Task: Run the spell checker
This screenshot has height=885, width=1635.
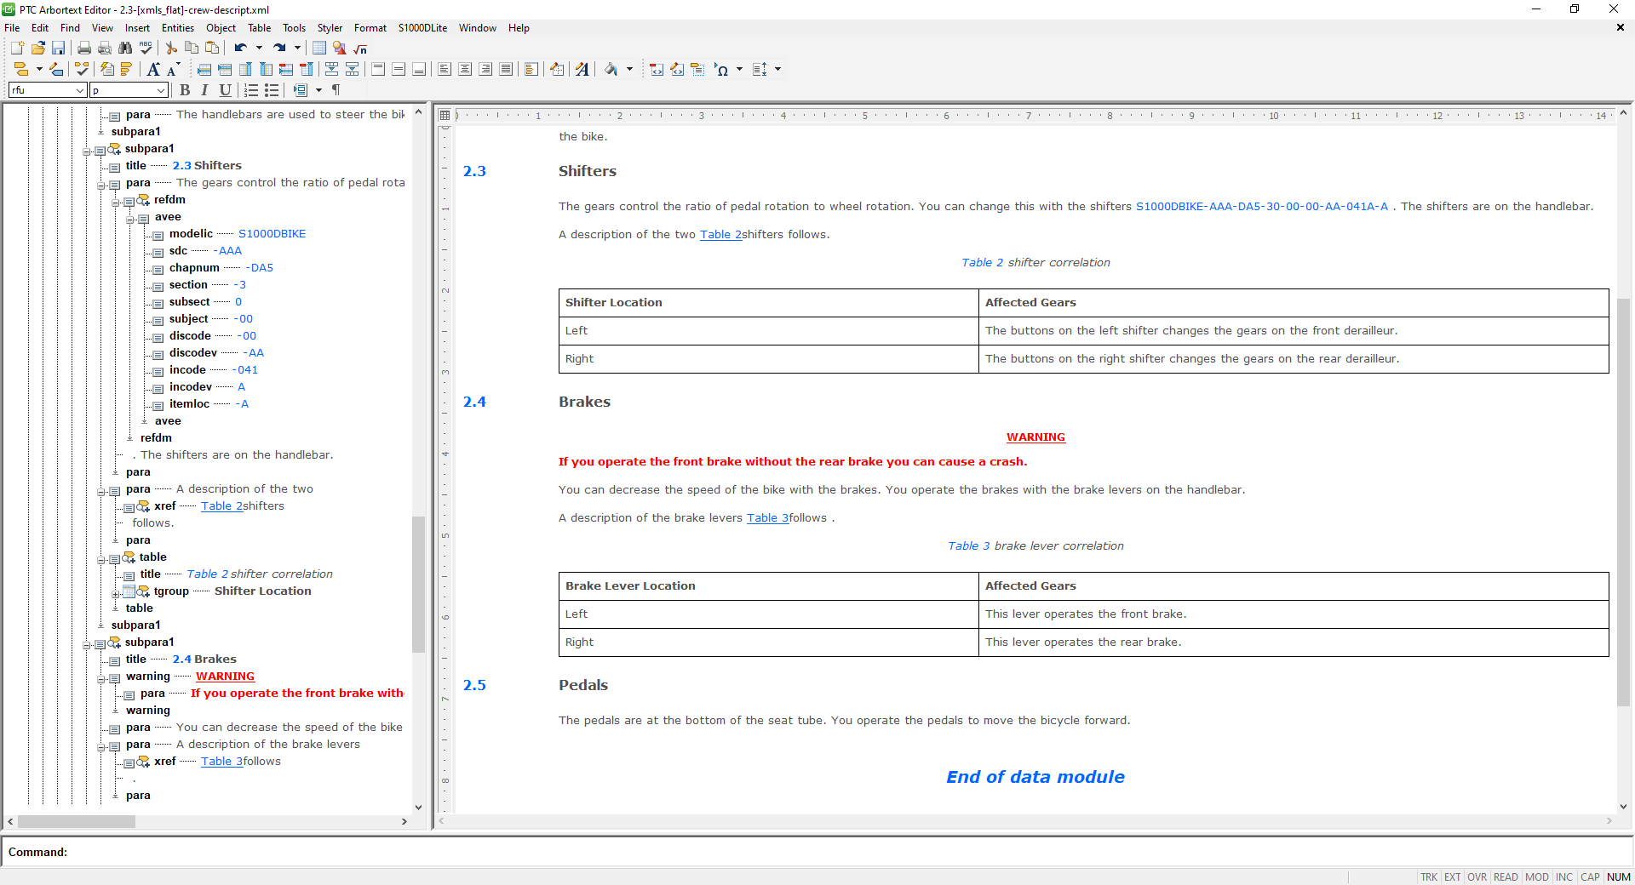Action: pyautogui.click(x=146, y=49)
